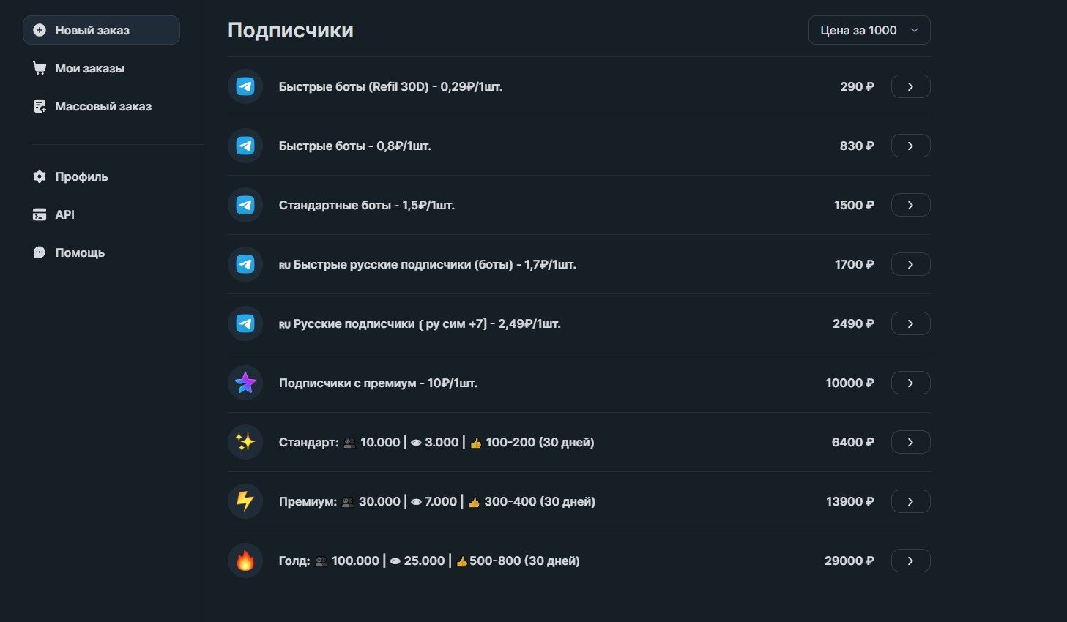Click the sparkles icon on the Стандарт row
The image size is (1067, 622).
pyautogui.click(x=245, y=442)
